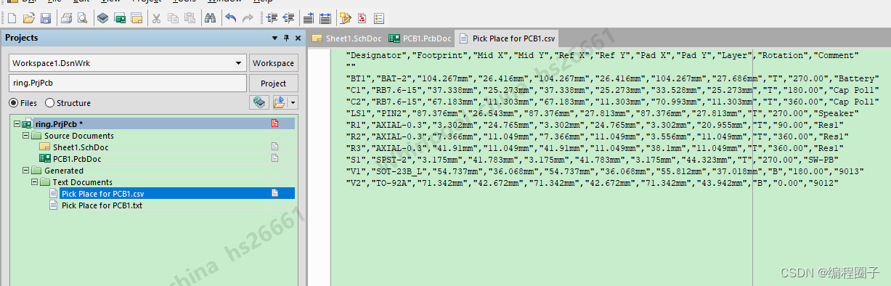
Task: Click the folder-options icon in Projects panel
Action: click(280, 103)
